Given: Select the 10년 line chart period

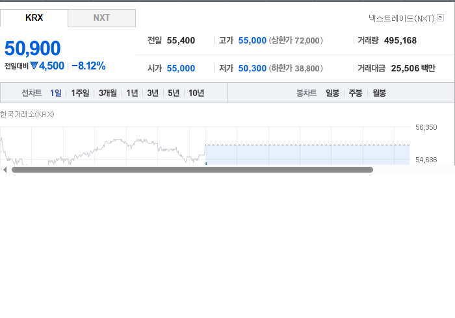Looking at the screenshot, I should [196, 93].
